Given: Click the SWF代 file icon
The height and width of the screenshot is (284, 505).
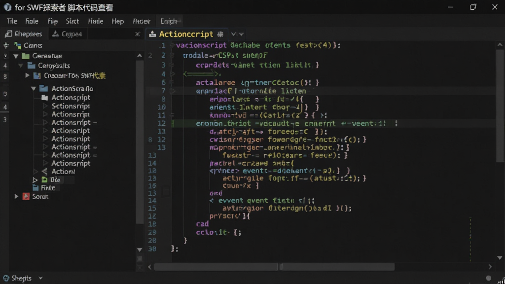Looking at the screenshot, I should [37, 75].
